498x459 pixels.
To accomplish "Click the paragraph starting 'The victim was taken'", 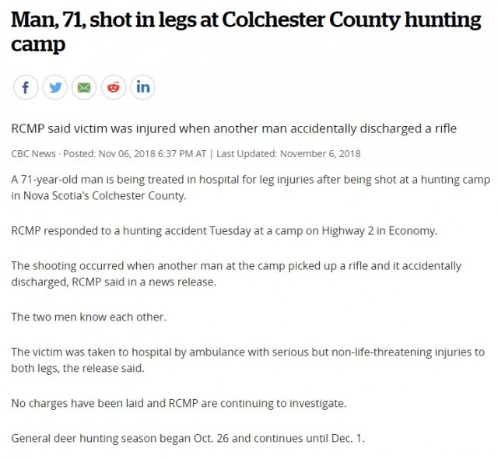I will pos(247,360).
